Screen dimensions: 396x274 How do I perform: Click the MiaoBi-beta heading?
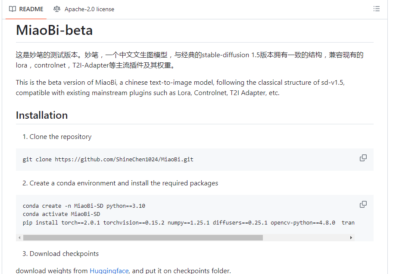pyautogui.click(x=54, y=31)
